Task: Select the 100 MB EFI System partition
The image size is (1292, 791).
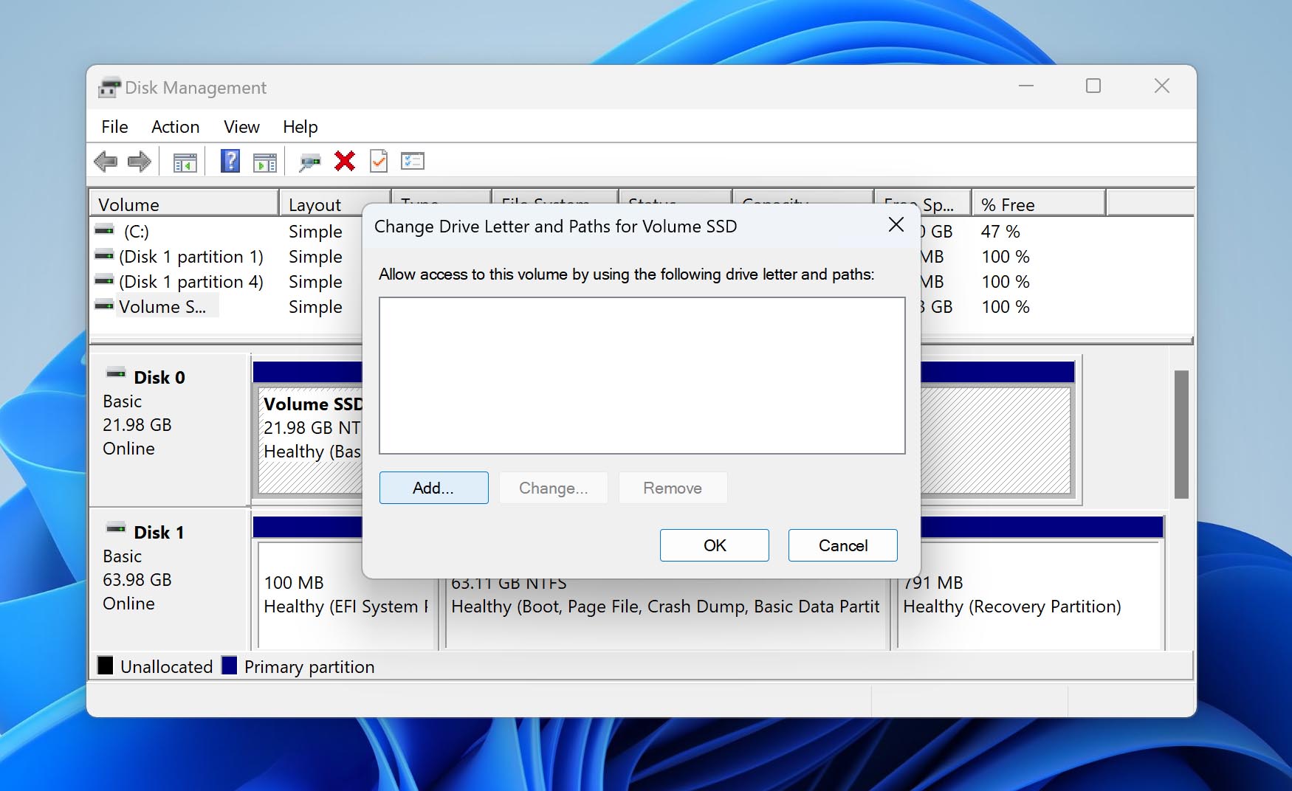Action: click(x=346, y=595)
